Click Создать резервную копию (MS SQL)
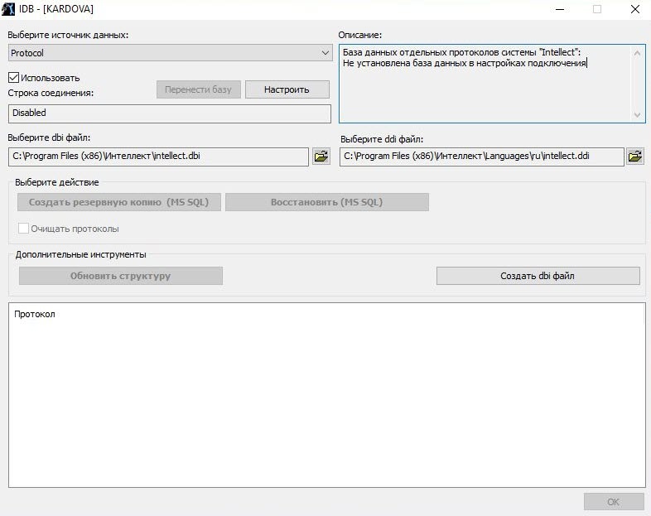The image size is (651, 516). (119, 202)
